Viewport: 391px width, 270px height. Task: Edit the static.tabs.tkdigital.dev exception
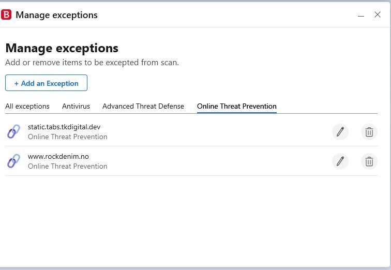point(340,132)
